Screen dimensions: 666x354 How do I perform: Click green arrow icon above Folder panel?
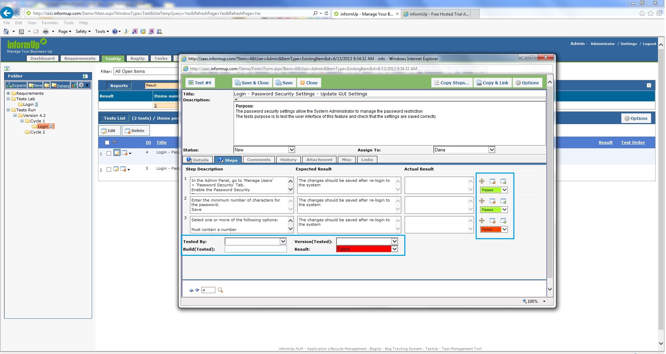click(x=7, y=69)
